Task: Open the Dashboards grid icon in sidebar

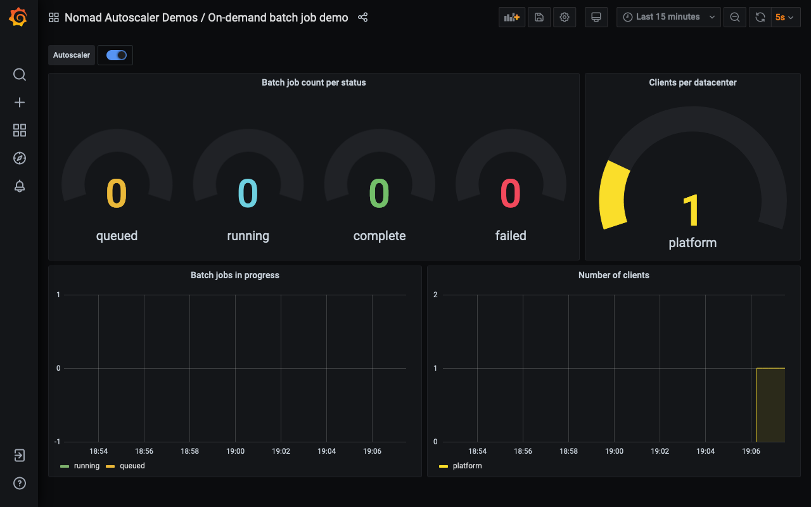Action: (20, 131)
